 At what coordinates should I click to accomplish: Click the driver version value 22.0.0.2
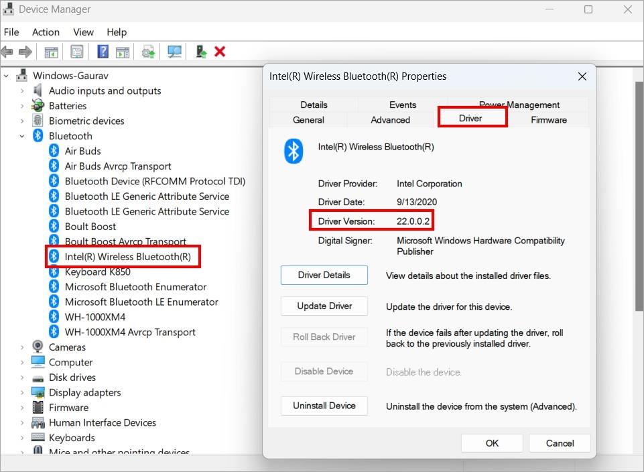pos(413,221)
